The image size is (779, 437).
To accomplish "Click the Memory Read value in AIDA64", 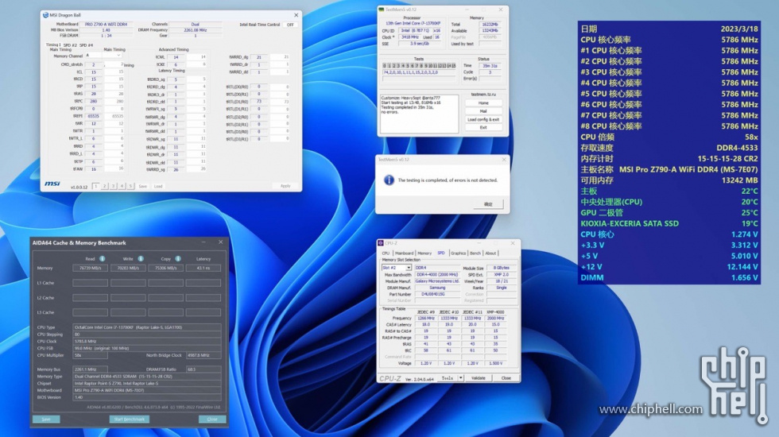I will pyautogui.click(x=90, y=269).
